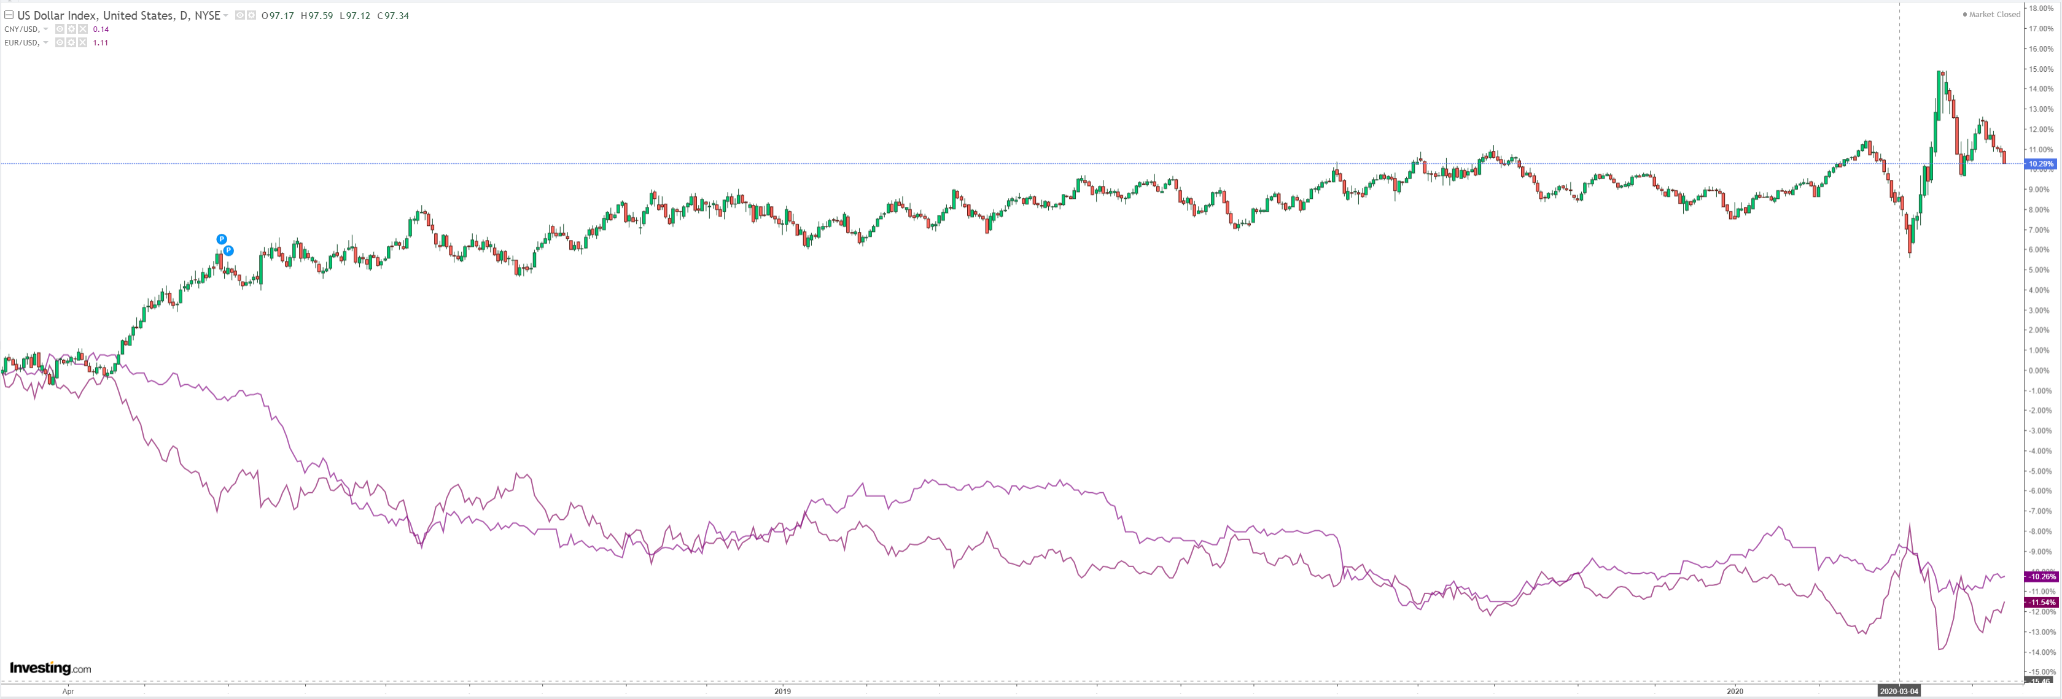
Task: Expand CNY/USD series dropdown arrow
Action: 45,29
